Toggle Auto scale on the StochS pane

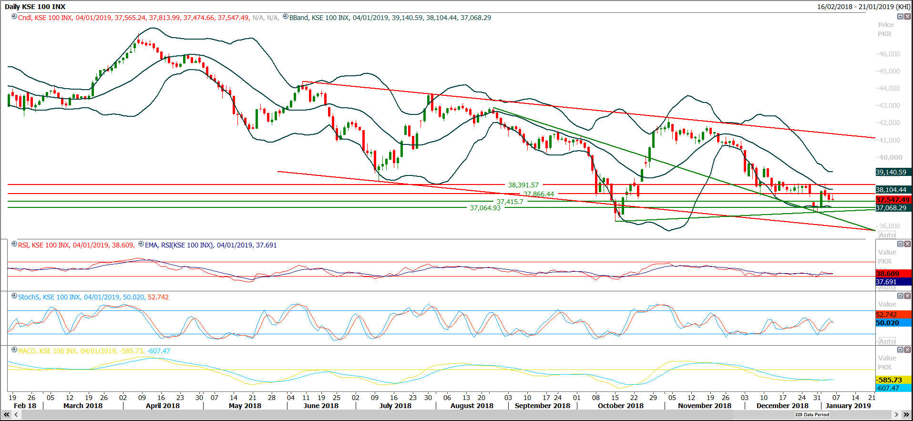pos(887,341)
